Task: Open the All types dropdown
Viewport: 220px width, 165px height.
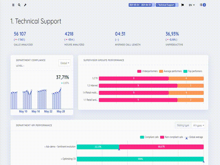Action: [x=199, y=125]
